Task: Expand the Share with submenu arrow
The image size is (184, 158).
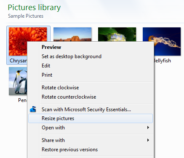Action: click(148, 140)
